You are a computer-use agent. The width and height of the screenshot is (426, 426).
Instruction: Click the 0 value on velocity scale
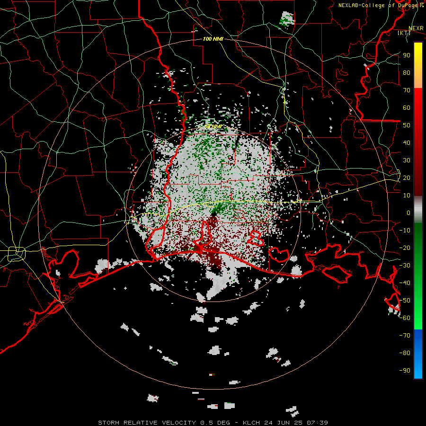point(408,213)
